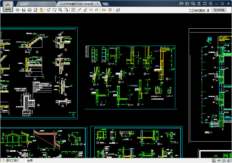
Task: Click the Open file folder icon
Action: (x=18, y=10)
